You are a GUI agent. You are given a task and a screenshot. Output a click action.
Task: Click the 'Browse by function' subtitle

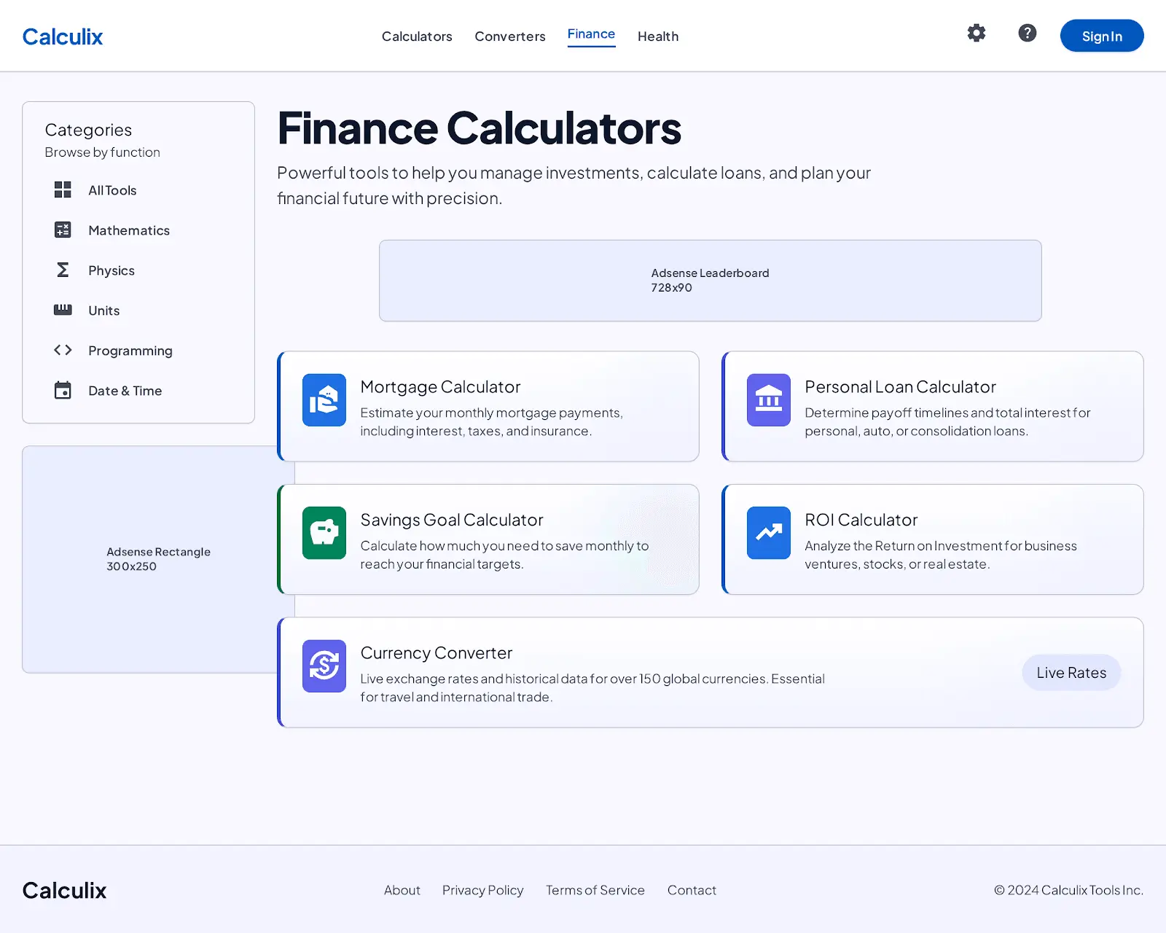103,152
